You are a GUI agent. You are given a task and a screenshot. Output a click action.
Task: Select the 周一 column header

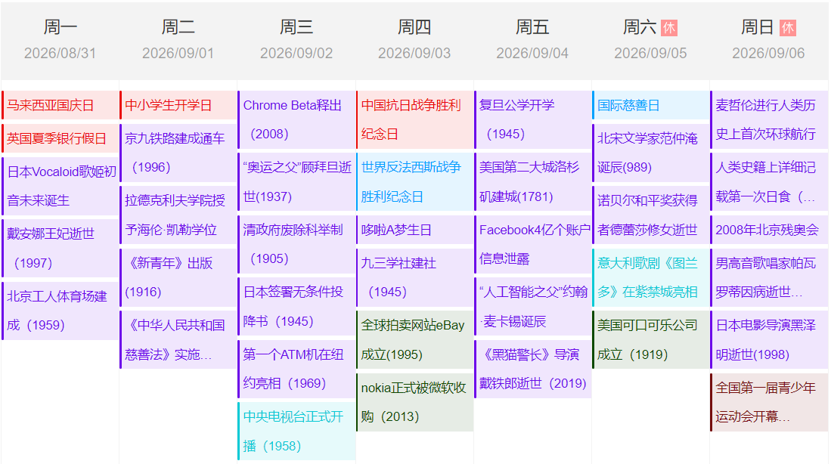coord(60,39)
